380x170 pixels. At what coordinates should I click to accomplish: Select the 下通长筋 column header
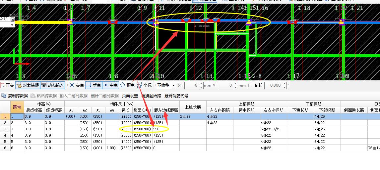tap(300, 110)
